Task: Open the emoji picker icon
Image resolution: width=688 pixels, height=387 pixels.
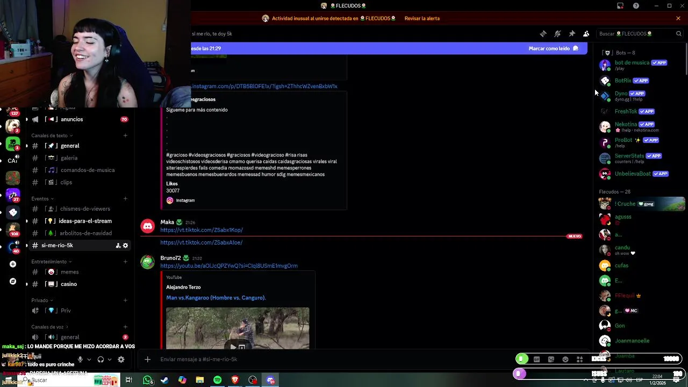Action: [565, 359]
